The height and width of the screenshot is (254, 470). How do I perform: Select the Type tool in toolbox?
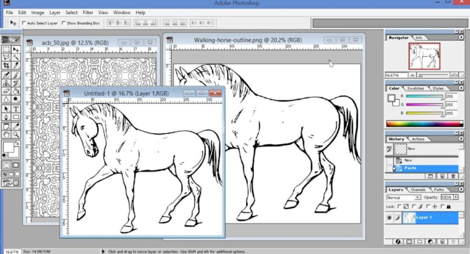[x=16, y=109]
